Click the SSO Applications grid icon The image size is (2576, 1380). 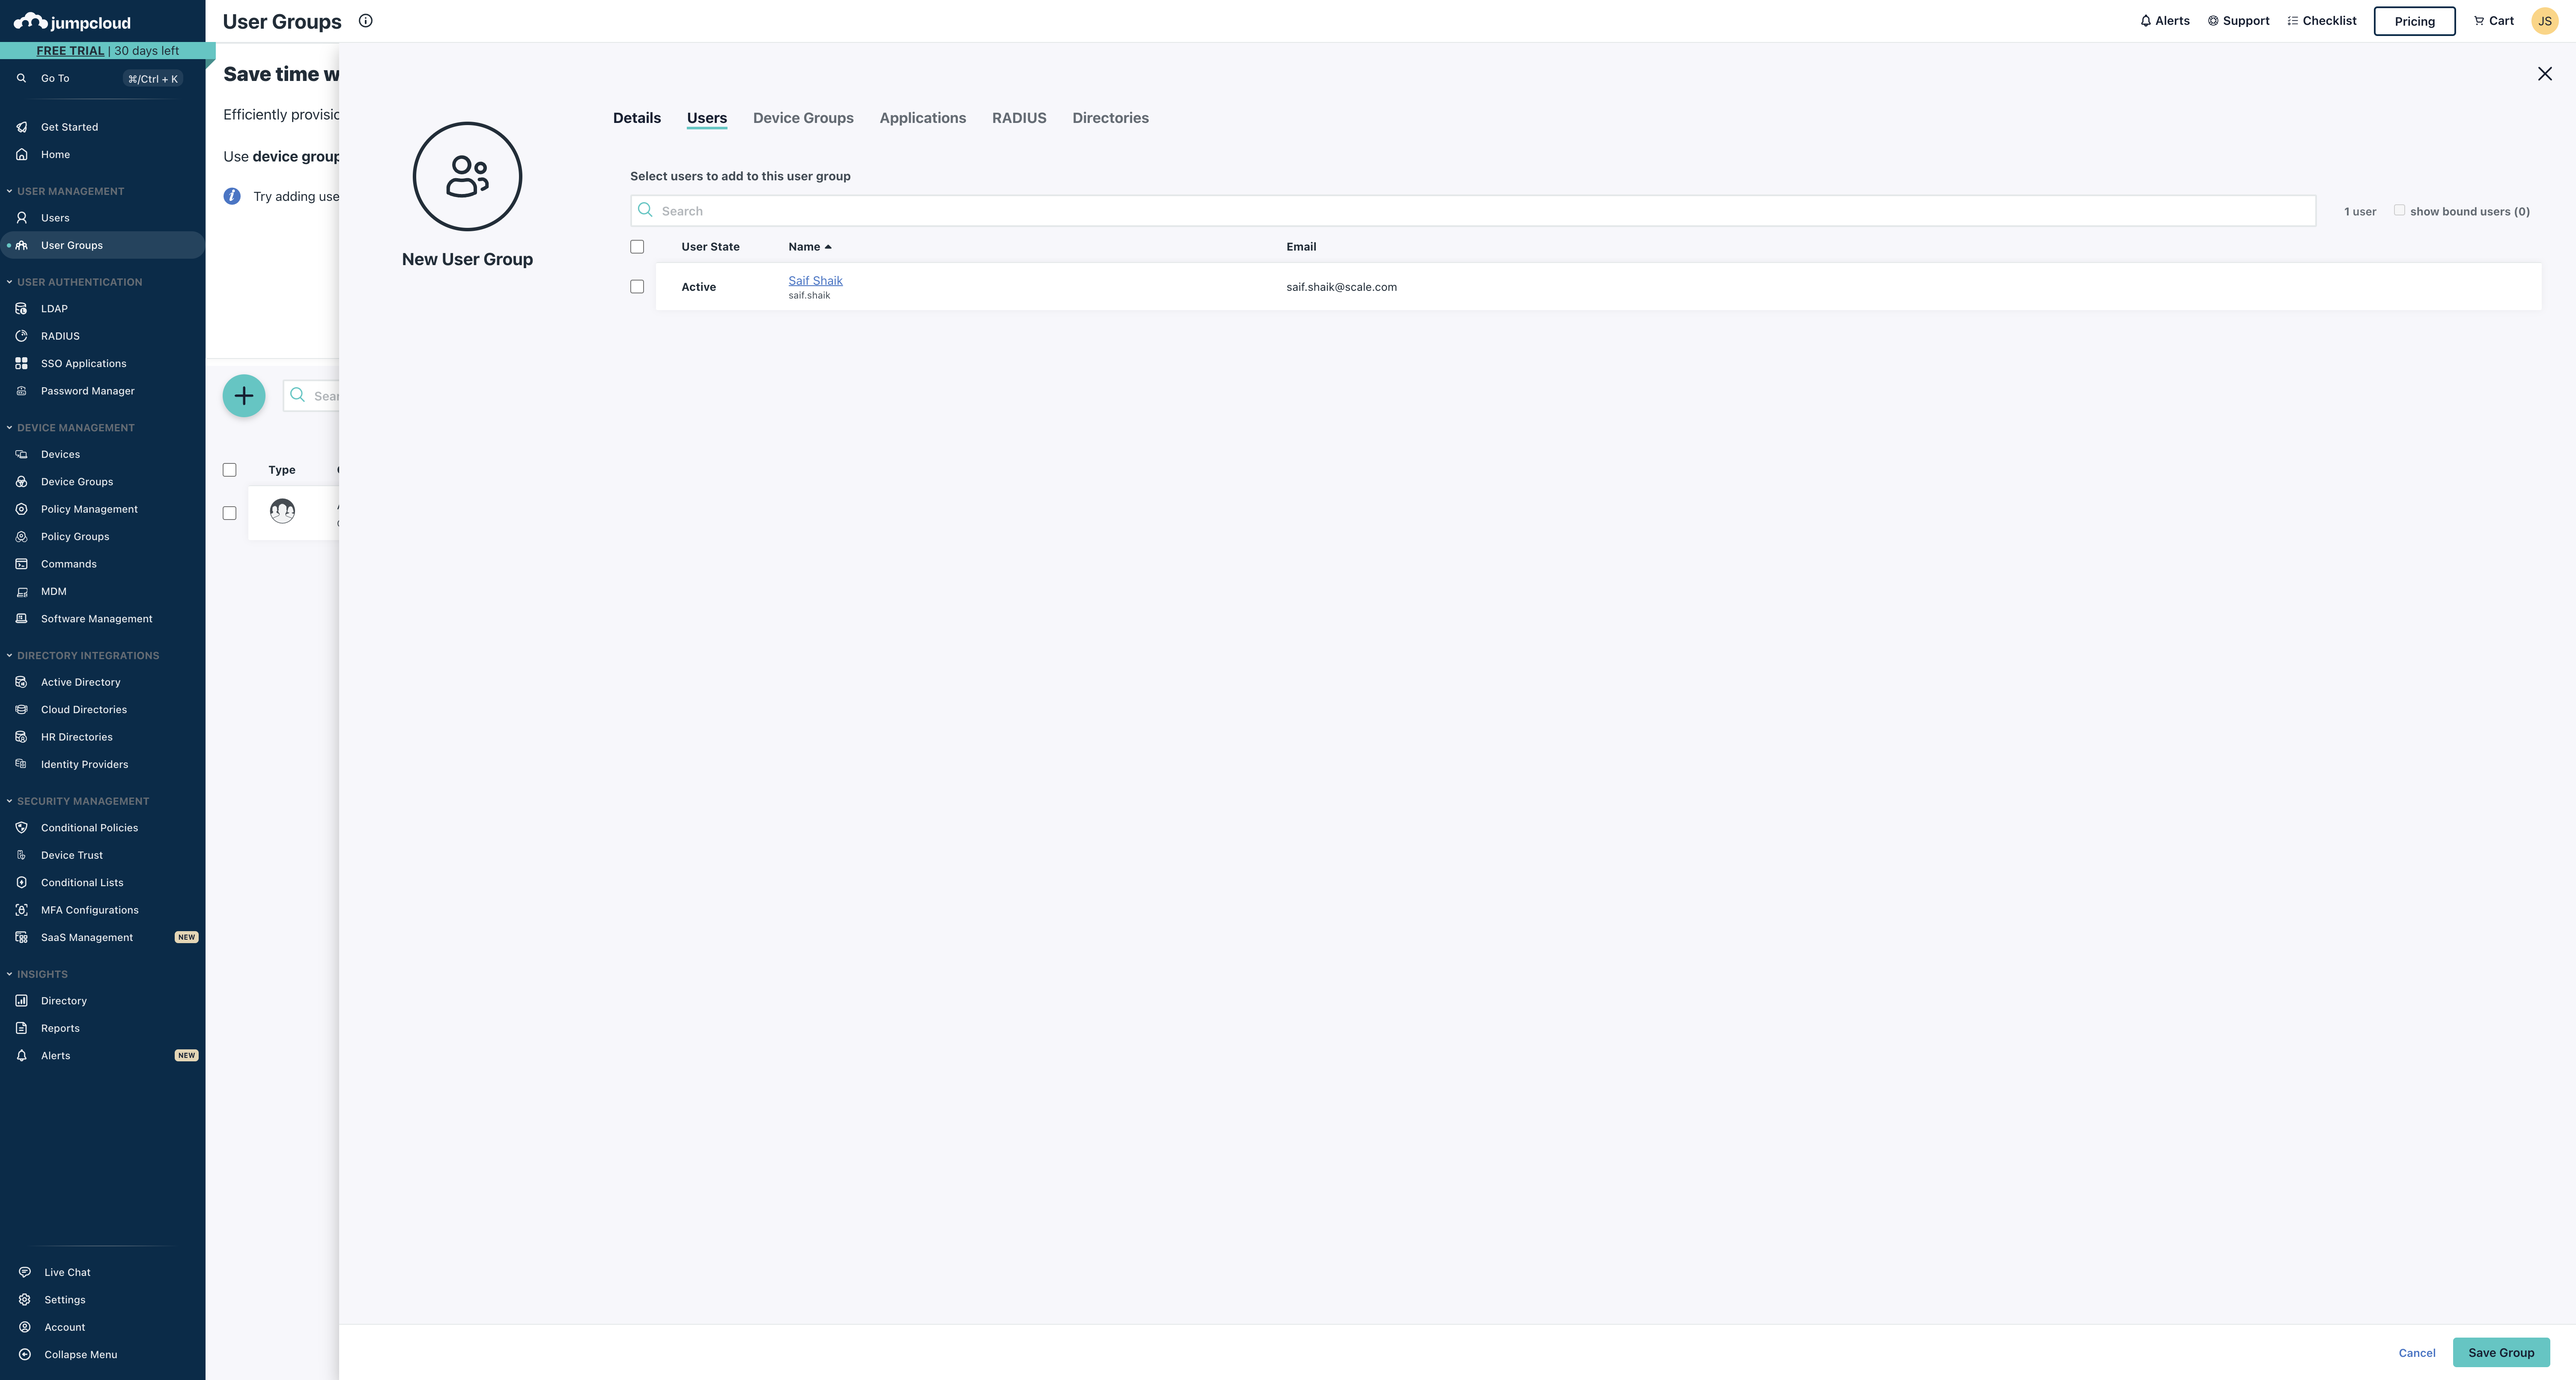[x=21, y=364]
